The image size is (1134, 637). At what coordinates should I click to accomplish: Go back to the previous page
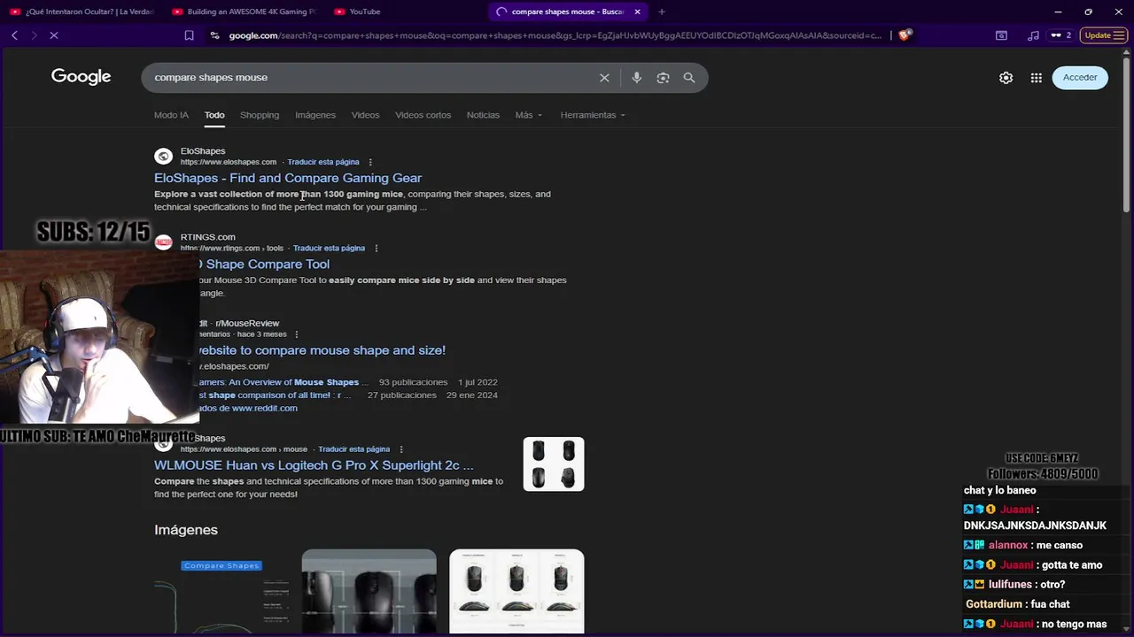click(14, 35)
